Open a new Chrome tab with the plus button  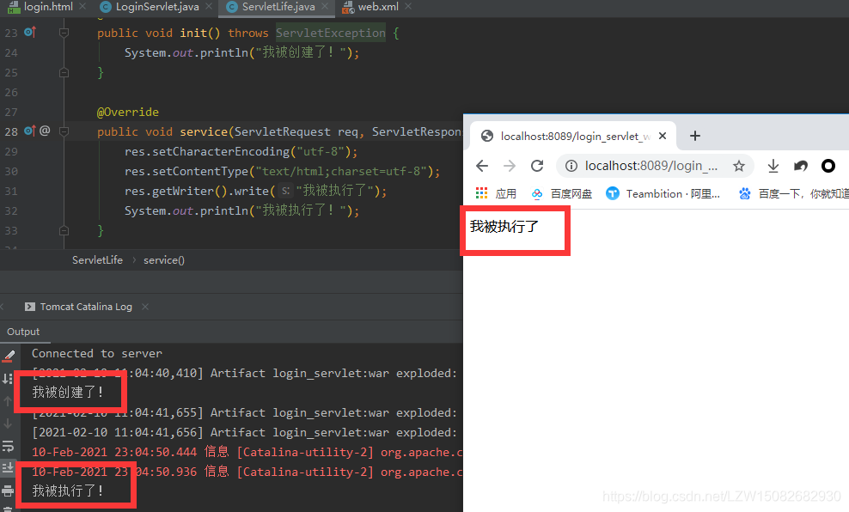[695, 136]
